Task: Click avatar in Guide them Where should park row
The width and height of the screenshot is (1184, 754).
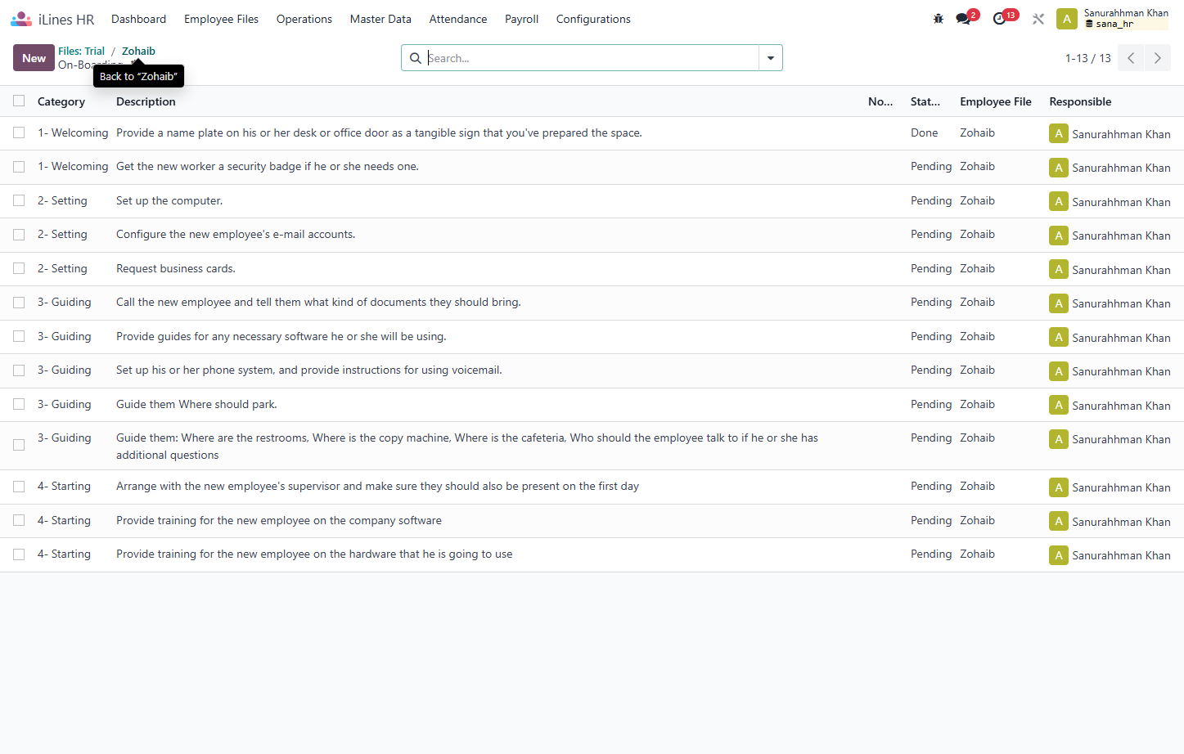Action: coord(1059,405)
